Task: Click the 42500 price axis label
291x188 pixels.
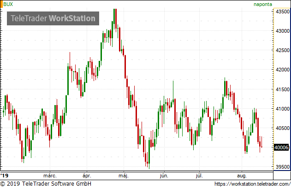Action: pos(282,50)
